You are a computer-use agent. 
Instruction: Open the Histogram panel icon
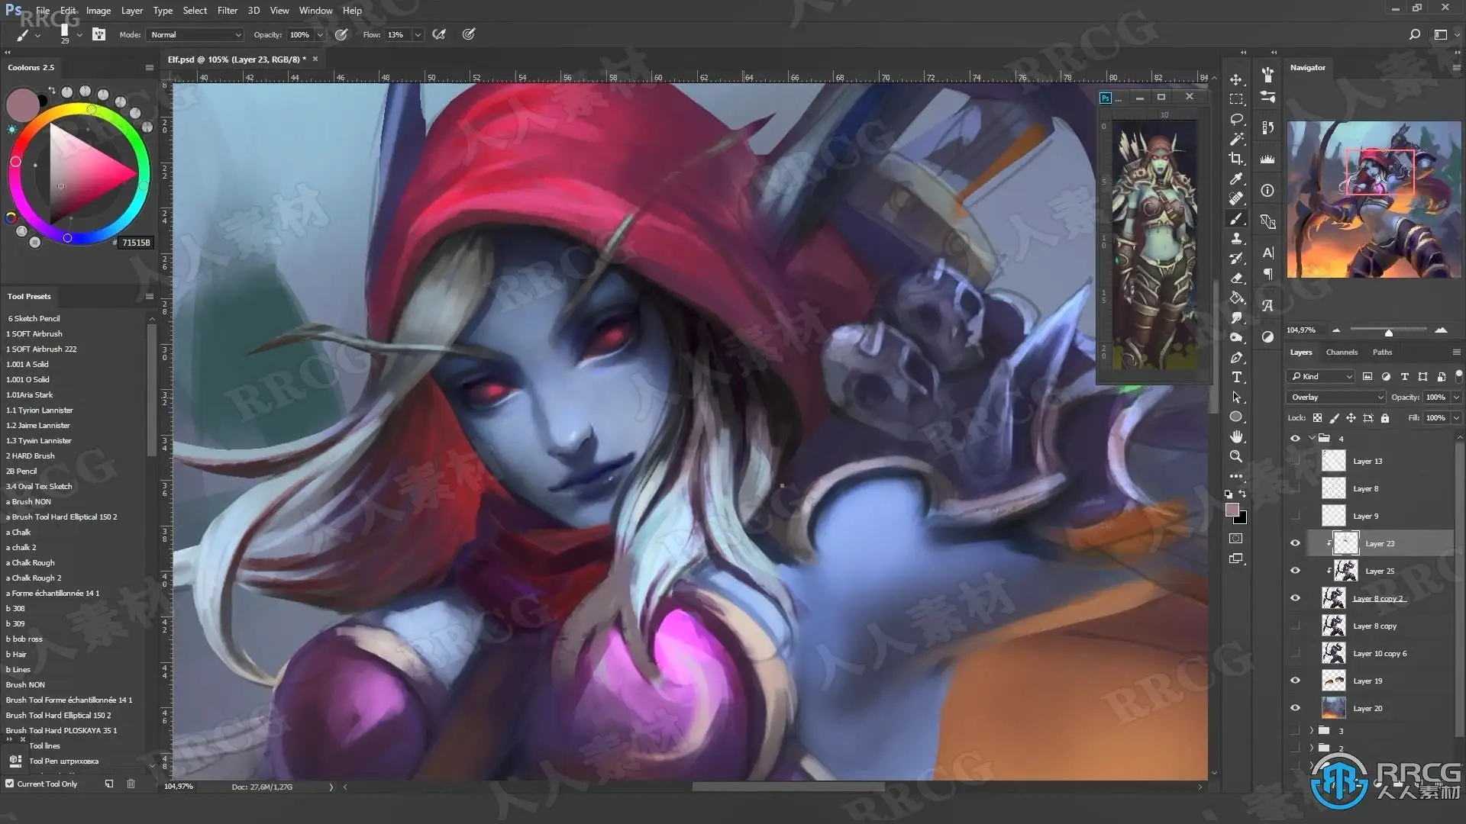click(1267, 159)
